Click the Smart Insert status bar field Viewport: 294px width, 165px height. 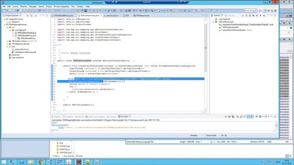coord(211,136)
